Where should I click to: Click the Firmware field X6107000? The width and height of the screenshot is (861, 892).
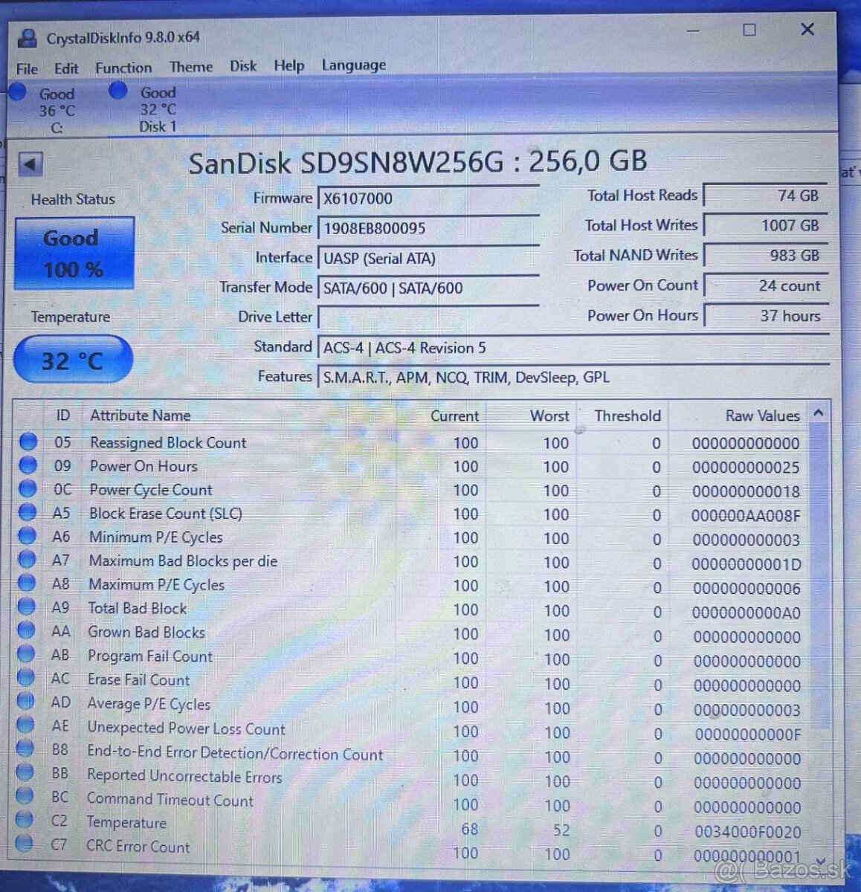[x=428, y=198]
